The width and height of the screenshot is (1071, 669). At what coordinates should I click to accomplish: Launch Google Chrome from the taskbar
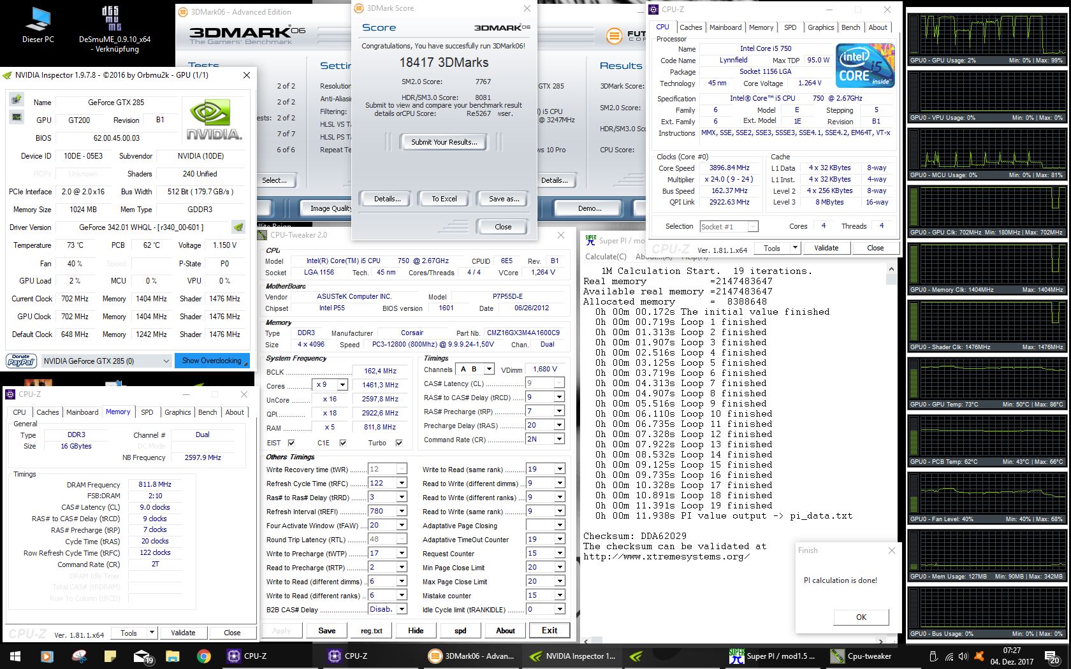point(204,656)
